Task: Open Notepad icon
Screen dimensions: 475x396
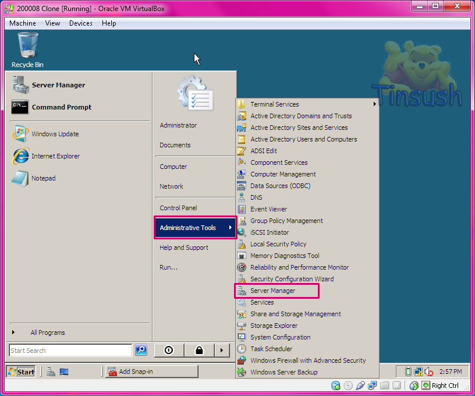Action: pos(20,178)
